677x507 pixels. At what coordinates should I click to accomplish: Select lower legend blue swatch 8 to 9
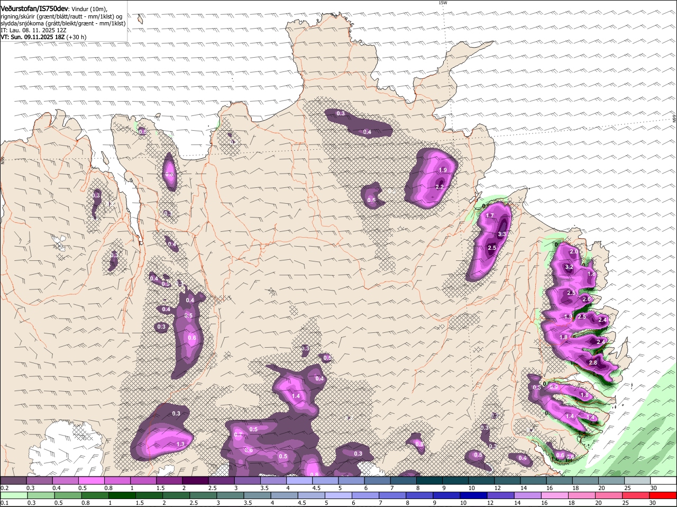point(420,495)
